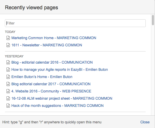Go to Emilien Buton's Home page
The width and height of the screenshot is (155, 128).
pos(42,77)
